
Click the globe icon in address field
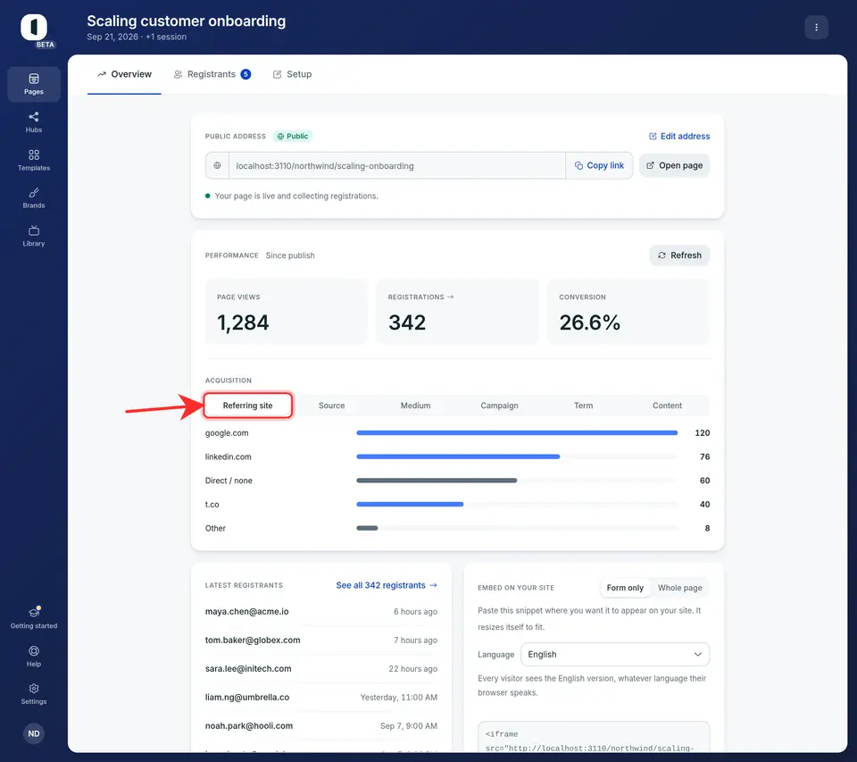[x=218, y=165]
